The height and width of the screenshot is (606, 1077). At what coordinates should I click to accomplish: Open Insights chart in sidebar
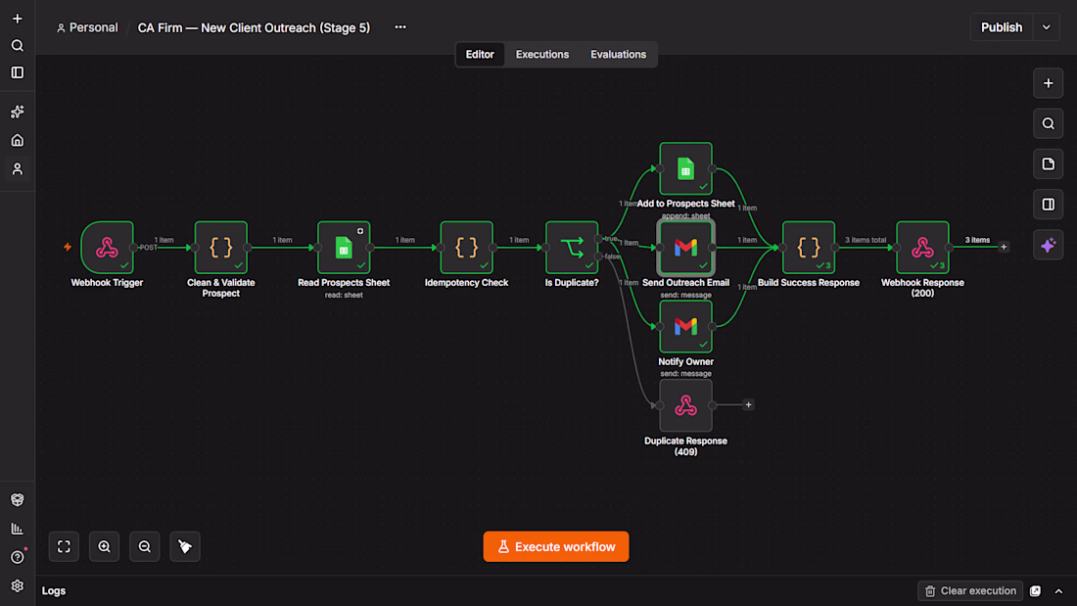click(18, 529)
